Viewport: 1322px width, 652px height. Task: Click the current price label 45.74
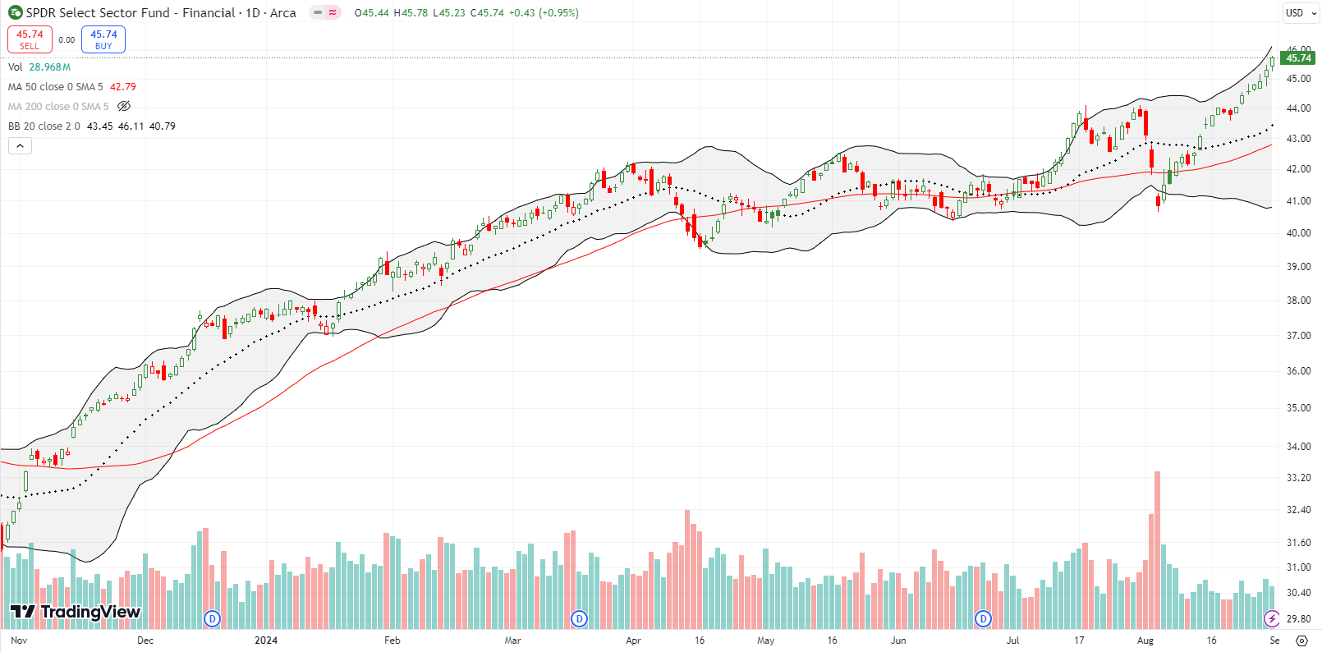tap(1298, 57)
